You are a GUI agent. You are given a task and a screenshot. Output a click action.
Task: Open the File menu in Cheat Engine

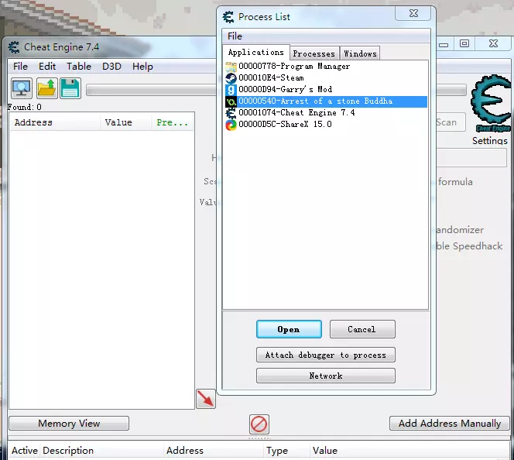(20, 67)
